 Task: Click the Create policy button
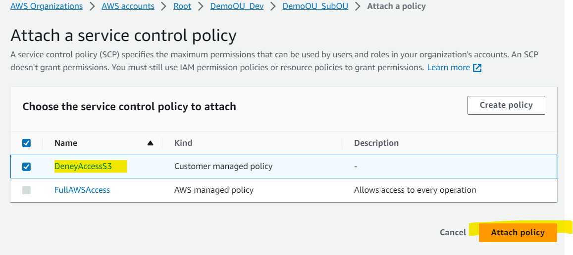point(506,105)
